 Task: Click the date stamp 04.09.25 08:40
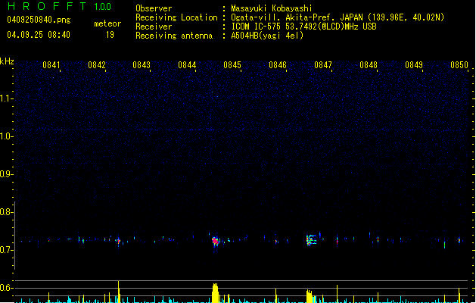click(39, 35)
